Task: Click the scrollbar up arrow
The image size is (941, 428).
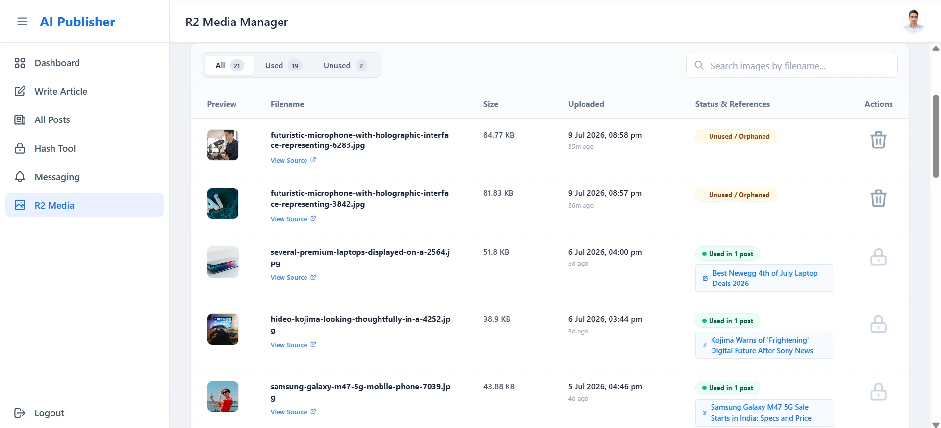Action: 936,48
